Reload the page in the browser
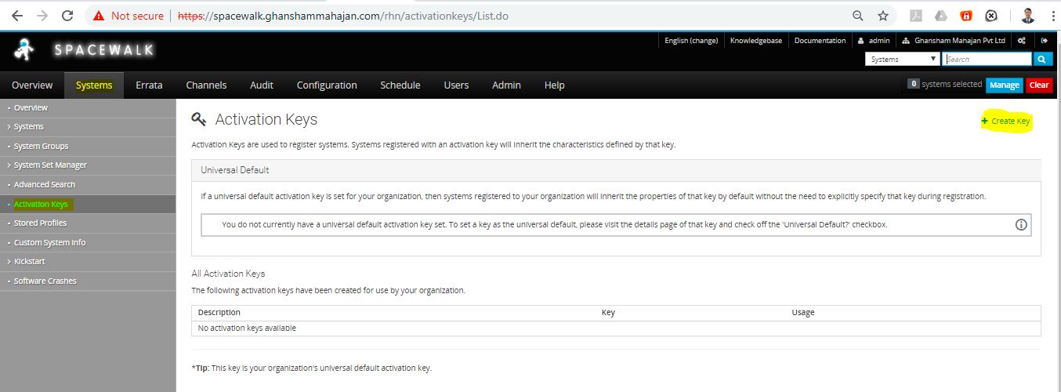The image size is (1061, 392). 67,16
